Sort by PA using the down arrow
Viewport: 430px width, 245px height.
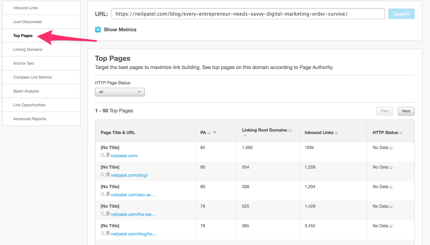tap(215, 133)
